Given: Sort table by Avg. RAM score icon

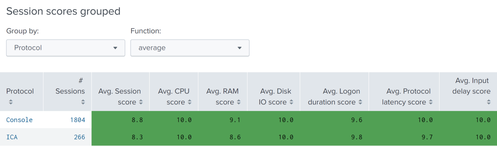Looking at the screenshot, I should 239,102.
